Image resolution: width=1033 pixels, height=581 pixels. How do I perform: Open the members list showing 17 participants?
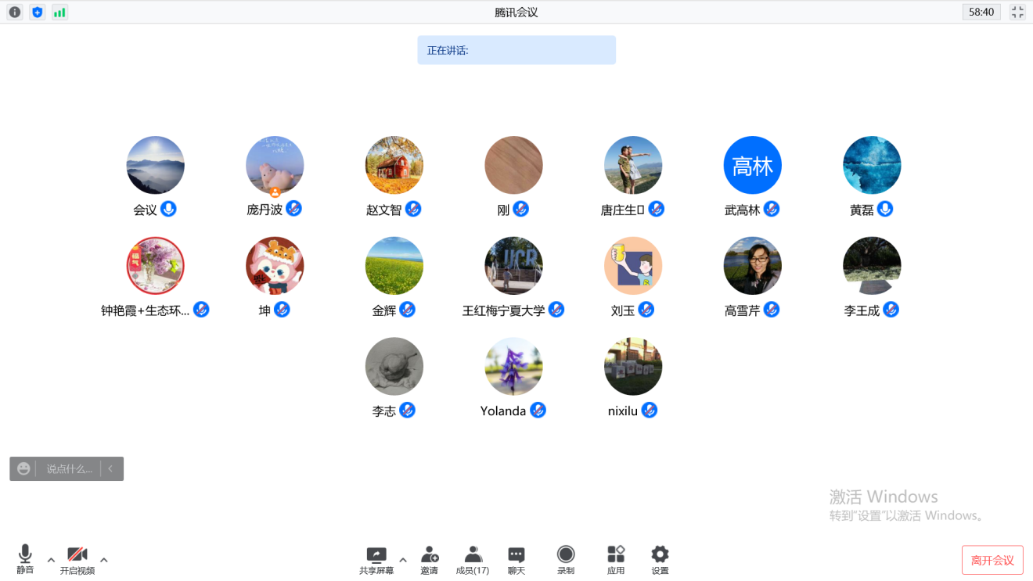(471, 558)
